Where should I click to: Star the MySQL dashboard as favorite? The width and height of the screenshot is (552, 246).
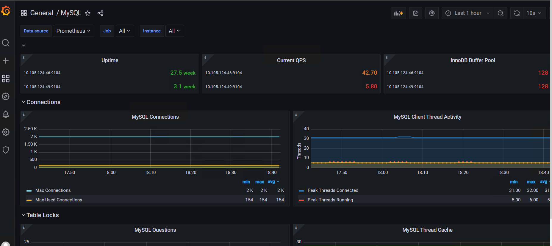click(87, 13)
